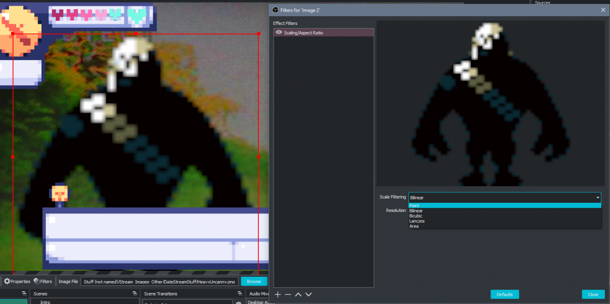
Task: Toggle visibility eye of Scaling/Aspect Ratio filter
Action: point(279,32)
